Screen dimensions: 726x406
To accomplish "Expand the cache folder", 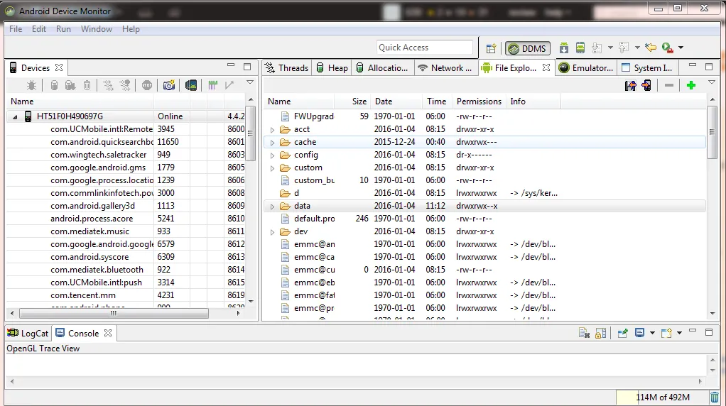I will pyautogui.click(x=272, y=143).
